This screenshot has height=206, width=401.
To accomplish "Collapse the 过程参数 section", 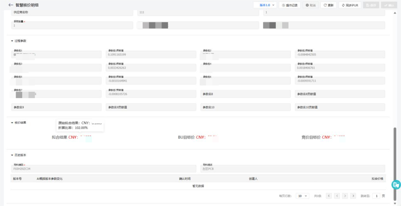I will pos(12,41).
